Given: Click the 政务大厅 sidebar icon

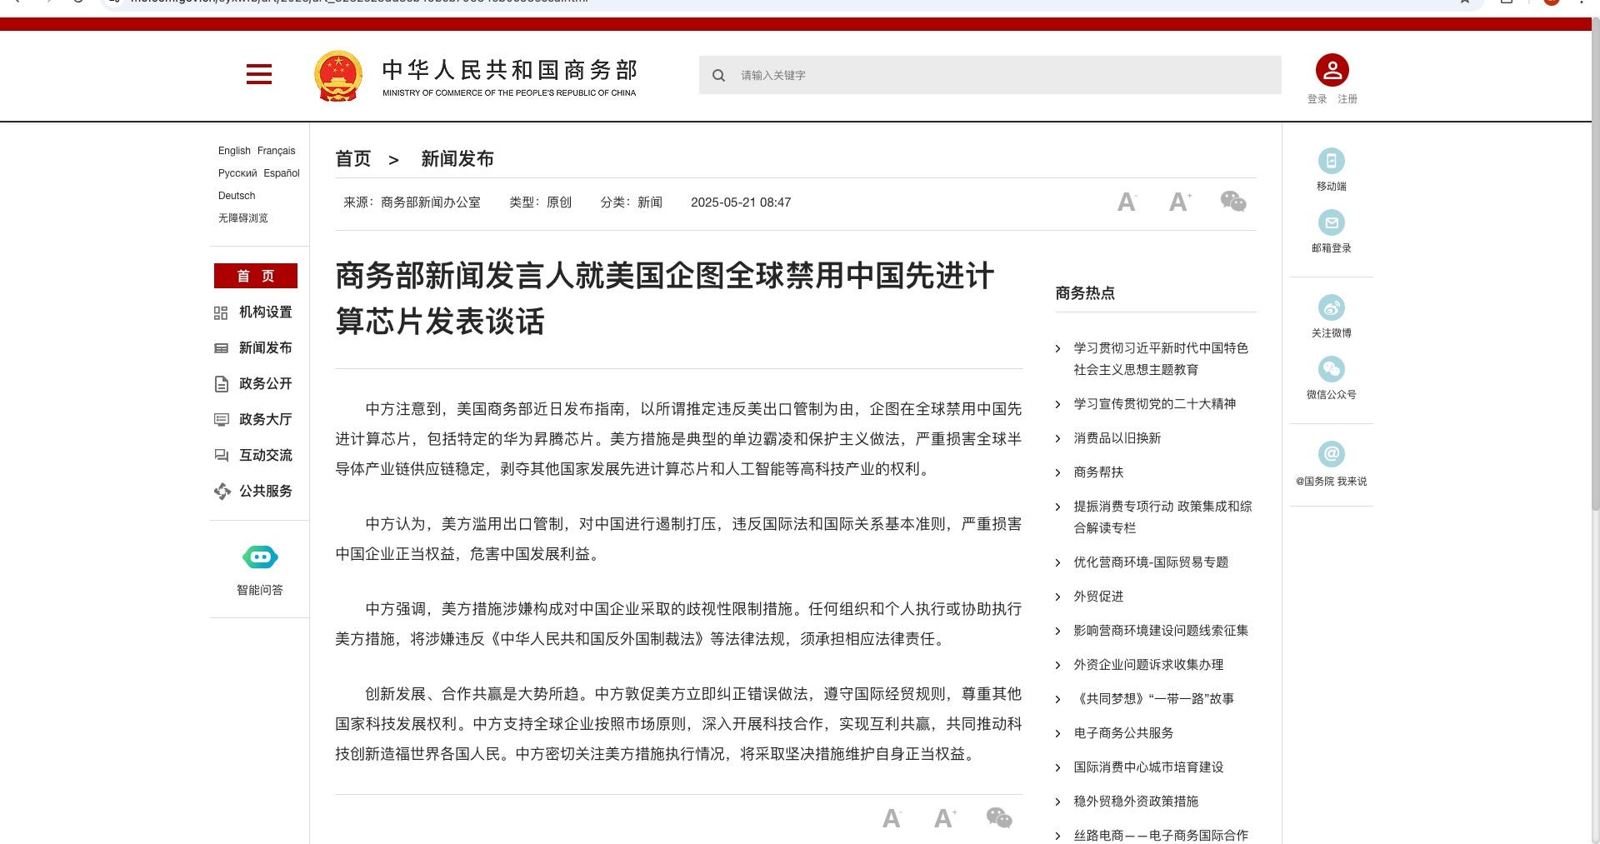Looking at the screenshot, I should (x=221, y=420).
